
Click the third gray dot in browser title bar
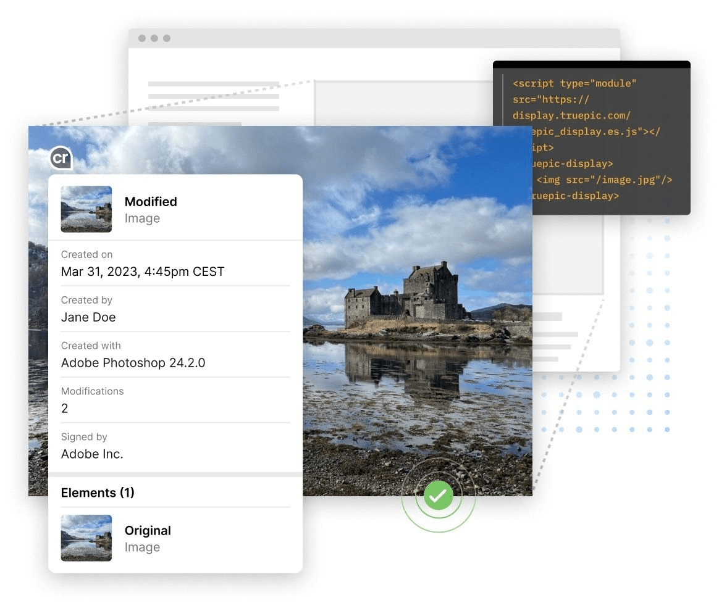pos(167,38)
